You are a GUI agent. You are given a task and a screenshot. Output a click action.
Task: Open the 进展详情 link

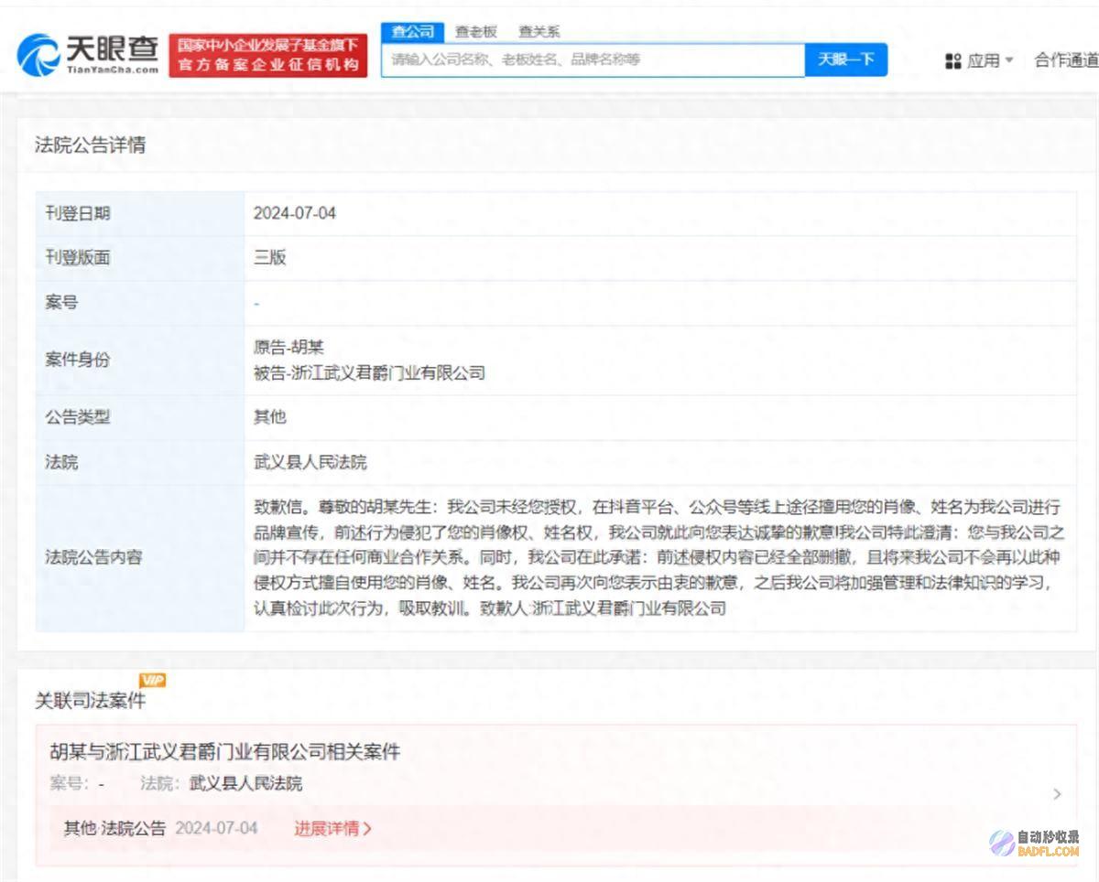[332, 828]
